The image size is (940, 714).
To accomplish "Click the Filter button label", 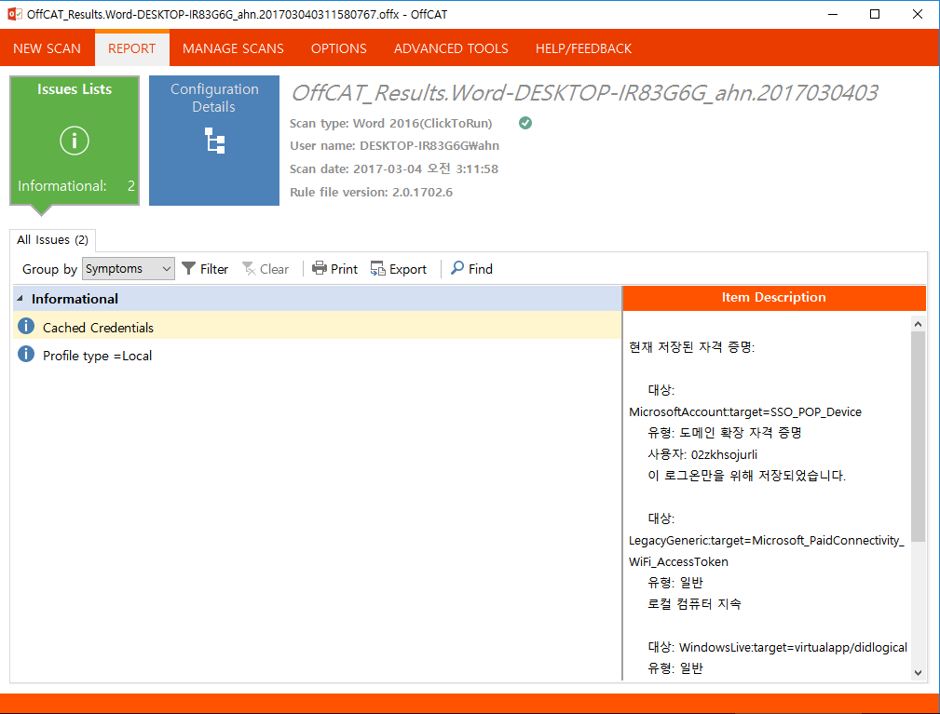I will [214, 269].
